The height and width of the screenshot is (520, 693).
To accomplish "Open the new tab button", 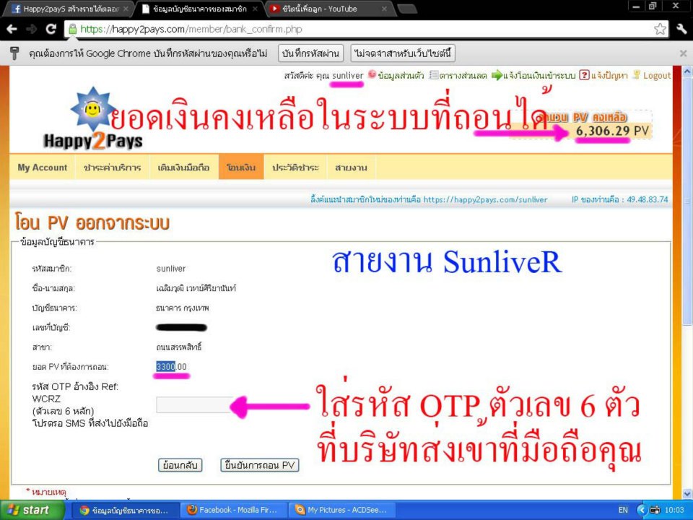I will click(407, 9).
